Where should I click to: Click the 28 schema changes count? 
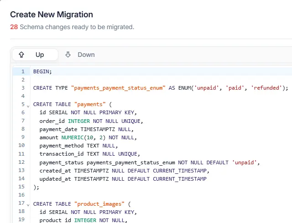click(x=14, y=27)
